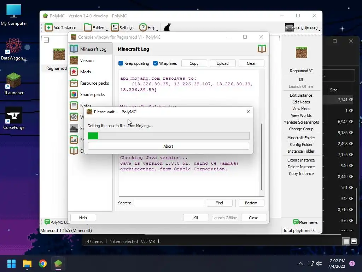Open the asdfg account dropdown arrow
362x272 pixels.
coord(319,30)
